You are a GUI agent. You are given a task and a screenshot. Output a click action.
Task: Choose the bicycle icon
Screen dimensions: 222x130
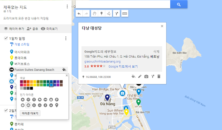pos(40,105)
